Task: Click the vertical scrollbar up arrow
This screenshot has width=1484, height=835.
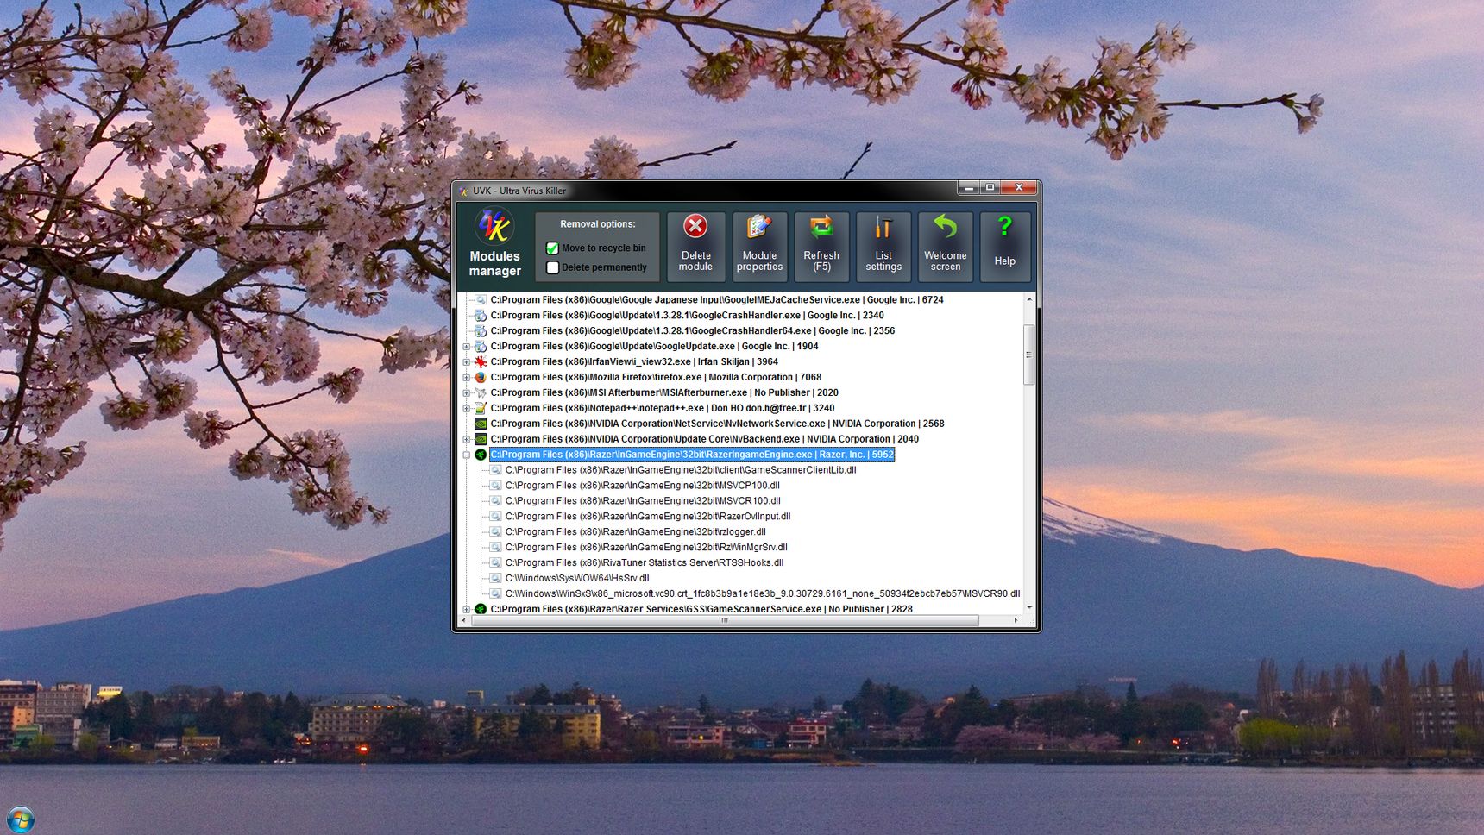Action: coord(1028,299)
